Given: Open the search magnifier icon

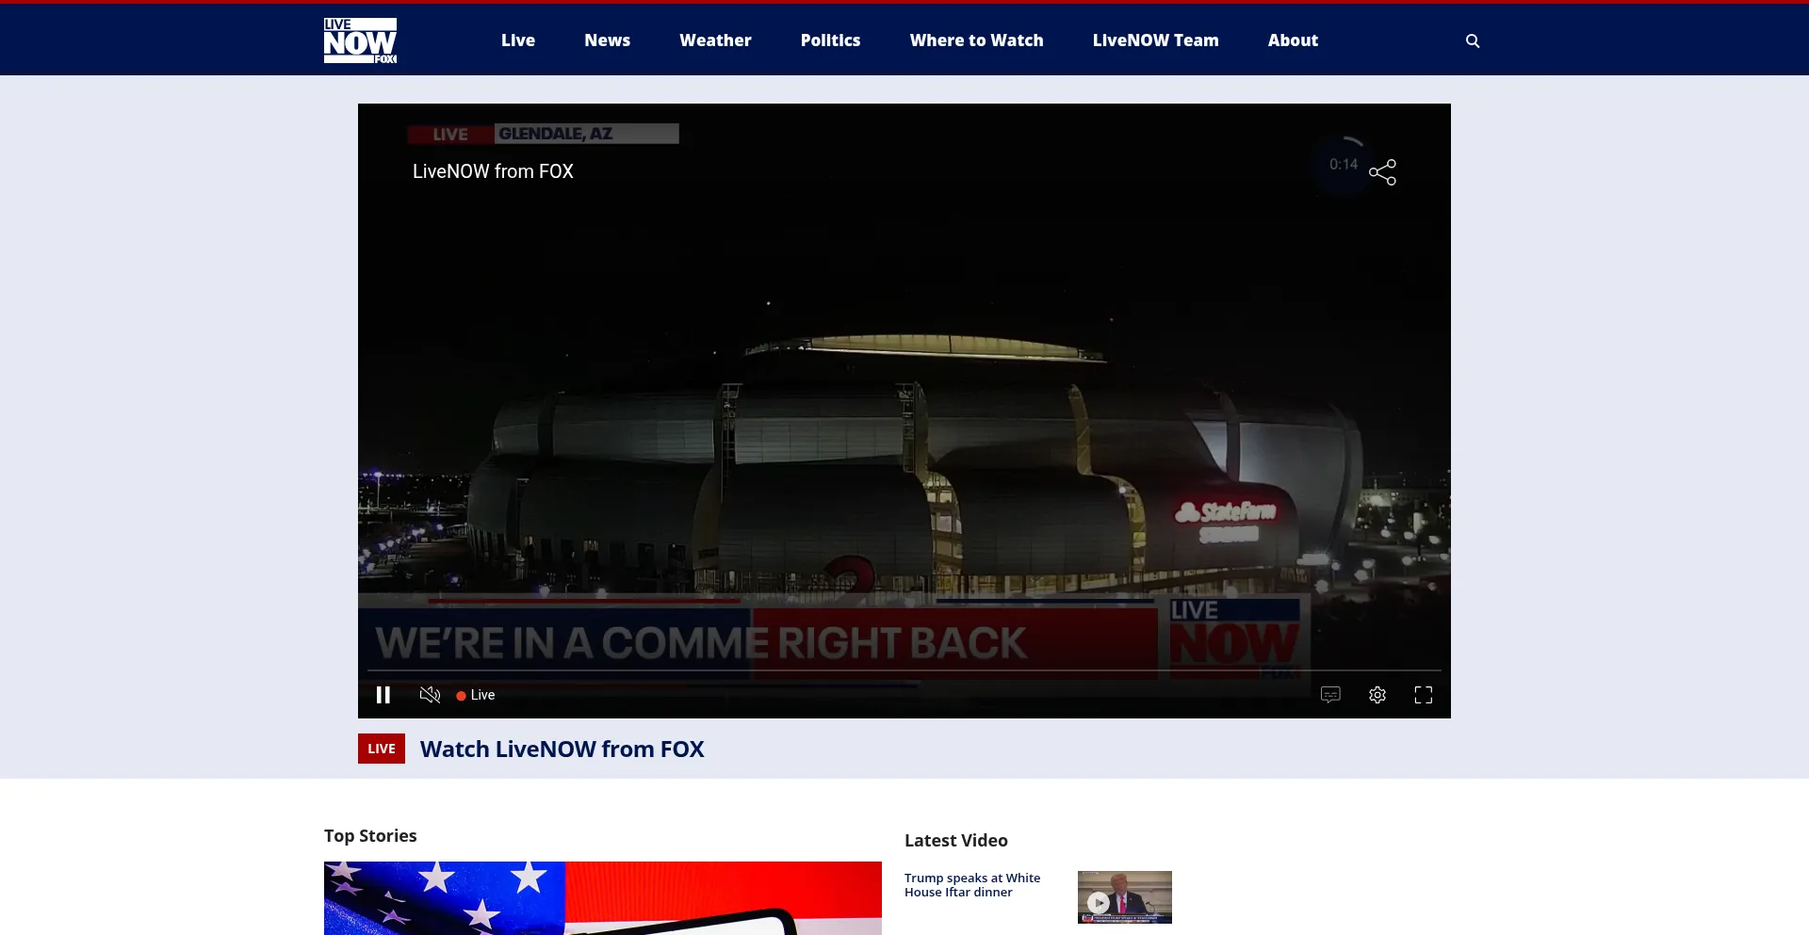Looking at the screenshot, I should click(x=1473, y=40).
